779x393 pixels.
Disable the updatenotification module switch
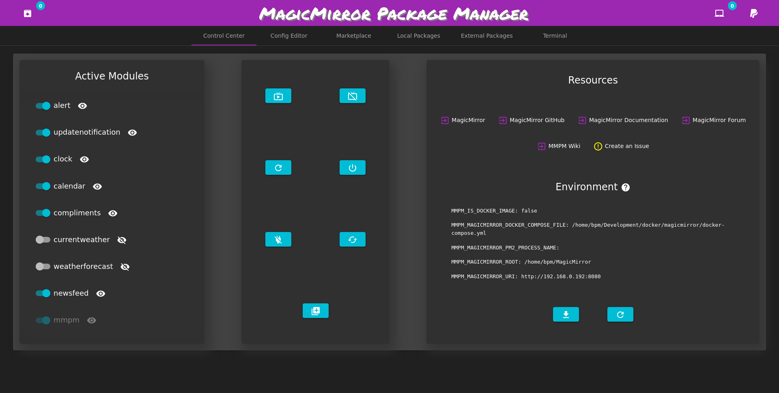click(x=43, y=133)
